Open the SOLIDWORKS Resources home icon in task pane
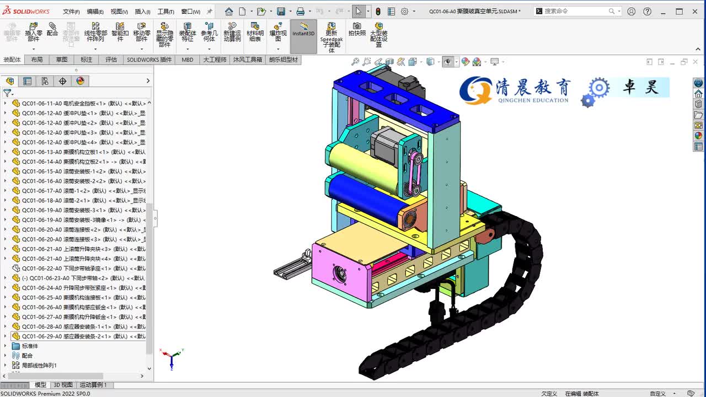This screenshot has height=397, width=706. tap(698, 94)
